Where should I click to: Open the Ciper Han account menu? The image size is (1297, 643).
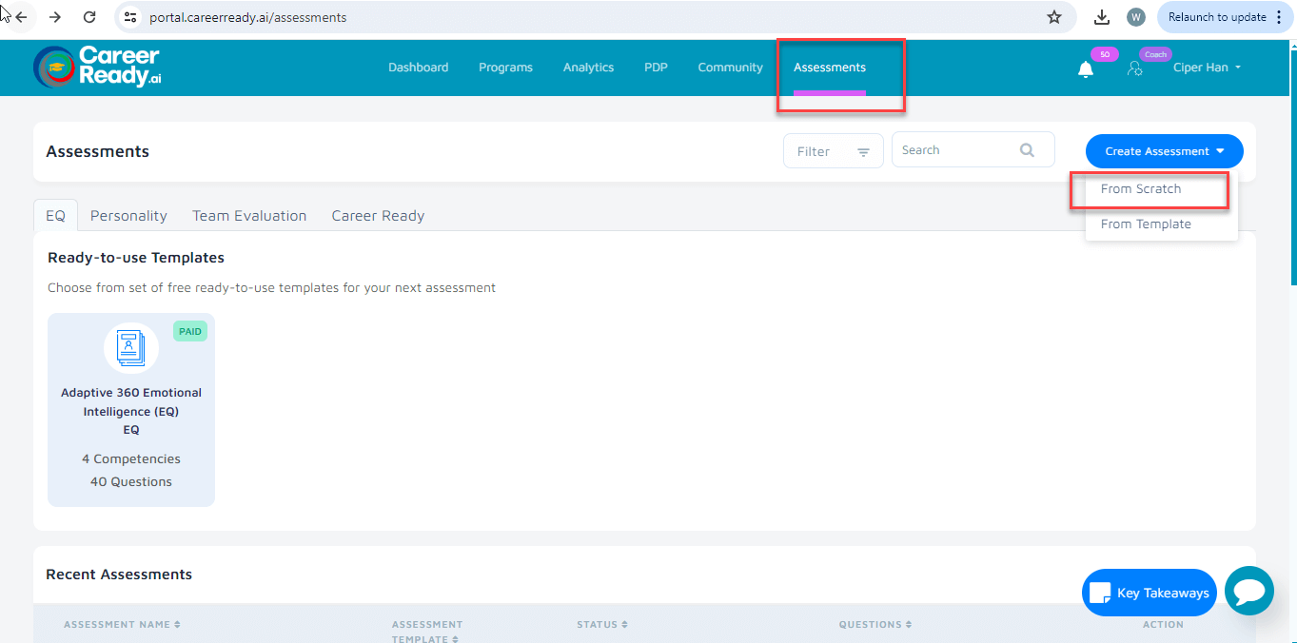(1207, 68)
